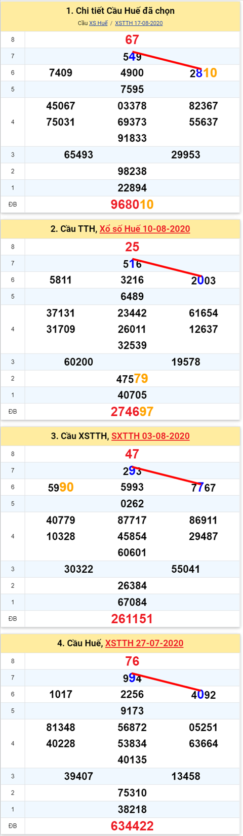Click the number 7409

(x=61, y=73)
